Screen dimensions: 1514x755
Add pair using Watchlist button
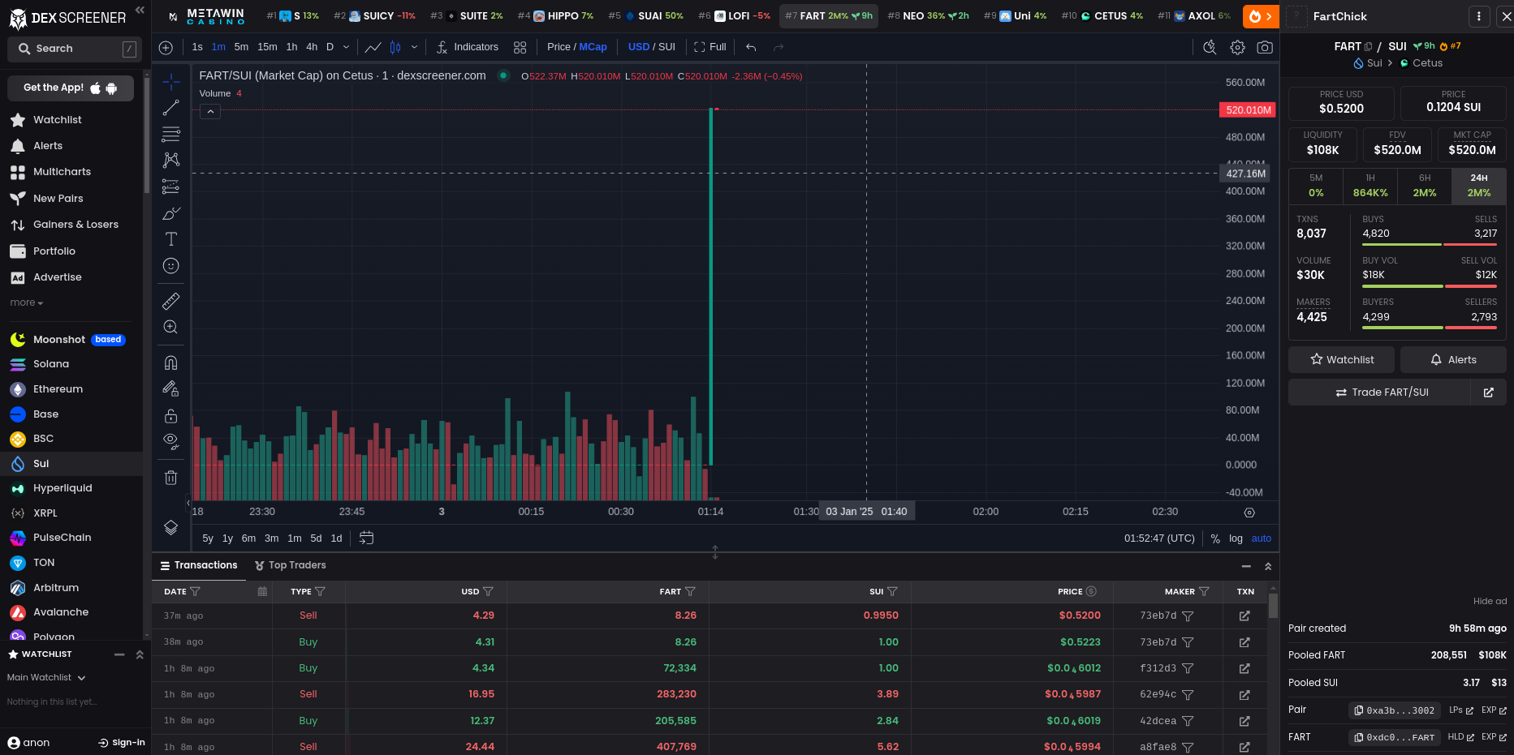[1342, 359]
